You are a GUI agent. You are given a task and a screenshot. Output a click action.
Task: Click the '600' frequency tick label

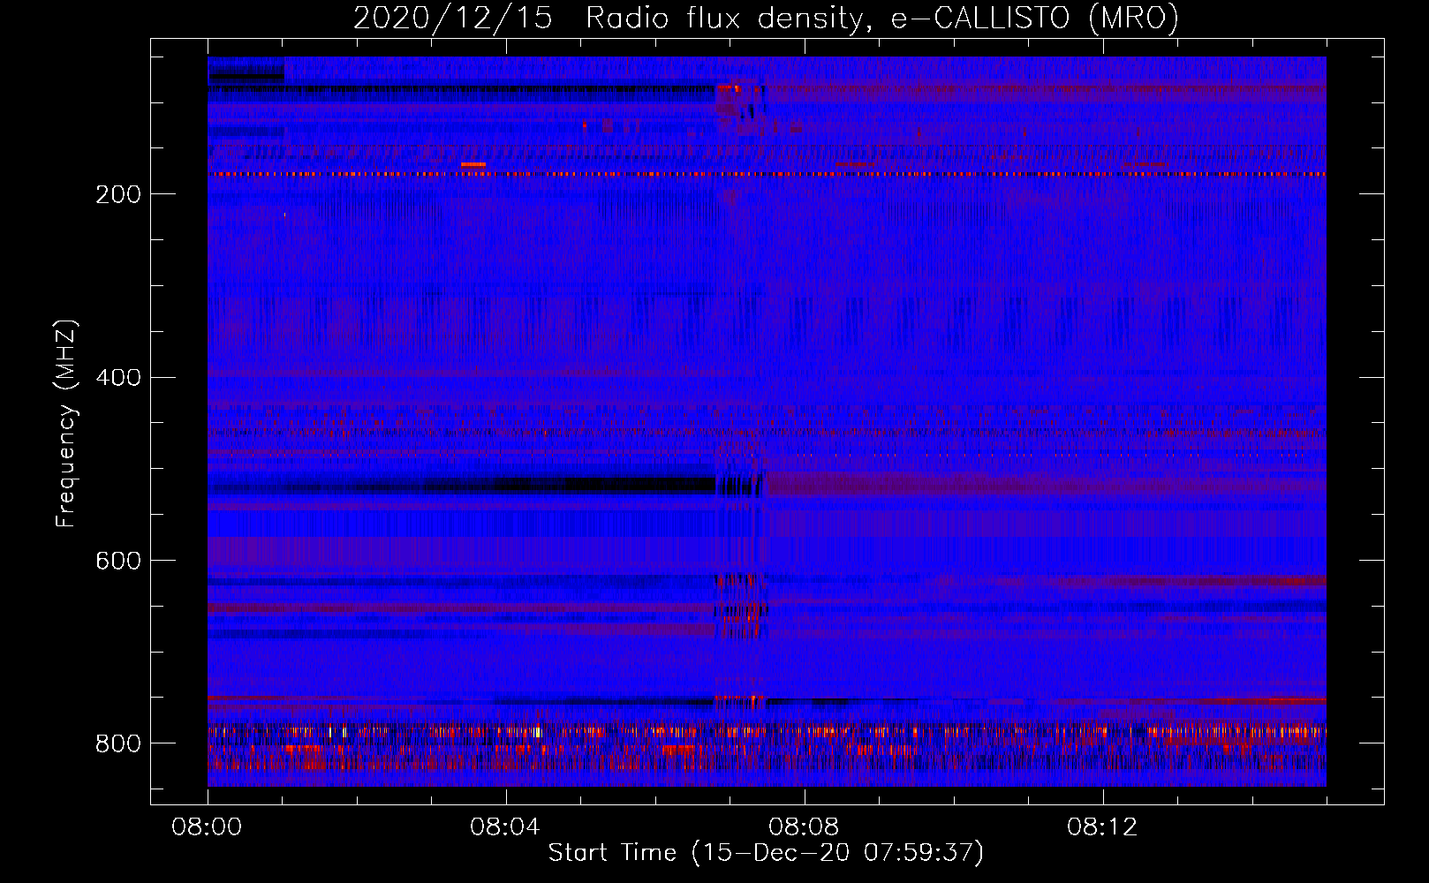click(x=118, y=562)
